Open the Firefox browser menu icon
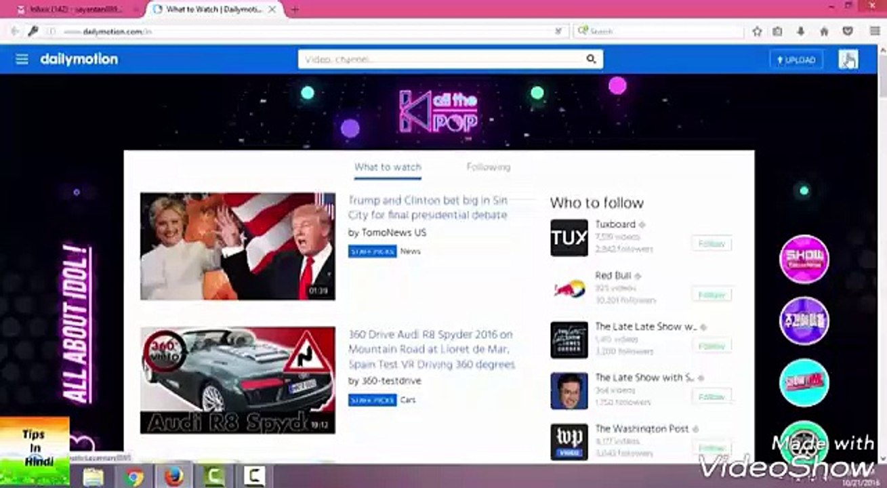887x488 pixels. (875, 31)
